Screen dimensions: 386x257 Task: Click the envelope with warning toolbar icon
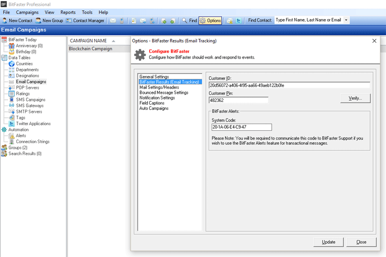coord(230,21)
